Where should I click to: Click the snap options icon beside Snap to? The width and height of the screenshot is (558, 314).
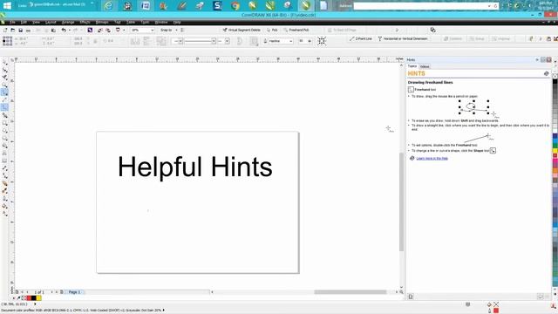pyautogui.click(x=182, y=31)
